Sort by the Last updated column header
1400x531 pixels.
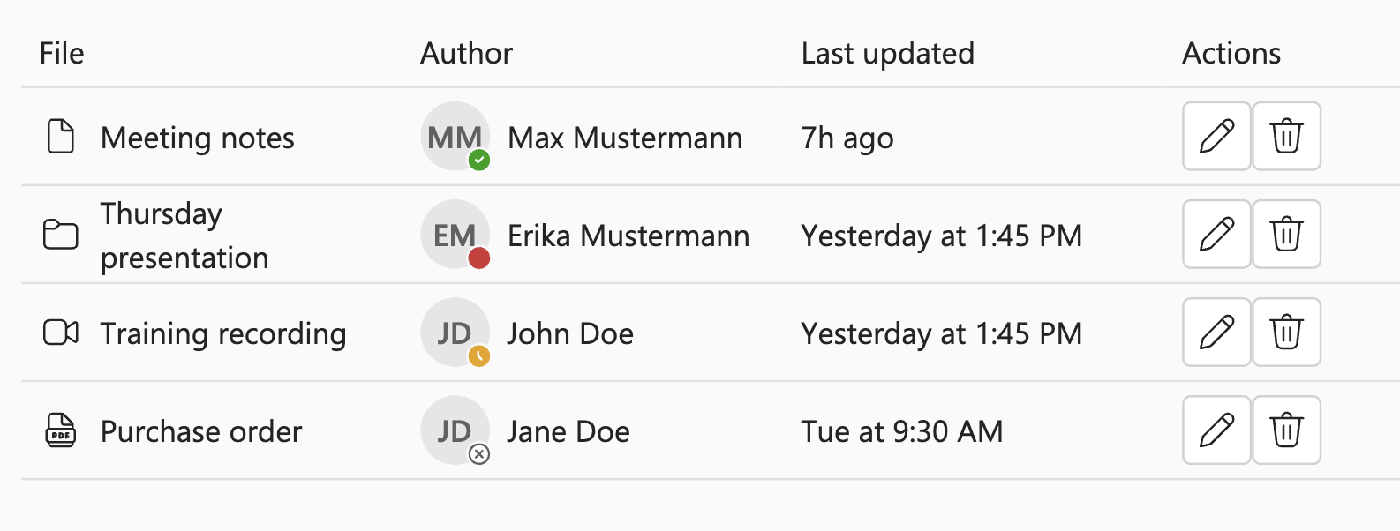pyautogui.click(x=887, y=54)
